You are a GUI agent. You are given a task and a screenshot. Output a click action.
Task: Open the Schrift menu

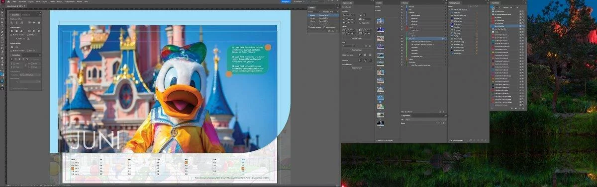[x=38, y=1]
